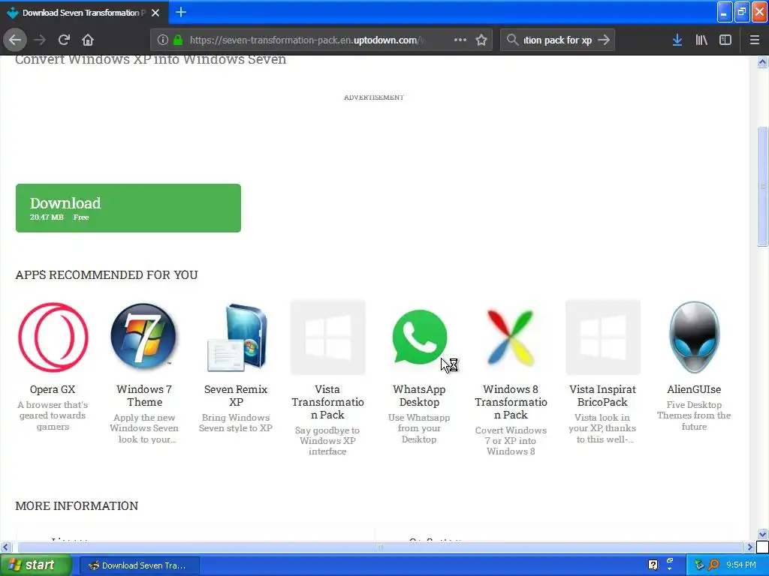Click the vertical scrollbar down arrow
This screenshot has width=769, height=576.
pos(762,534)
